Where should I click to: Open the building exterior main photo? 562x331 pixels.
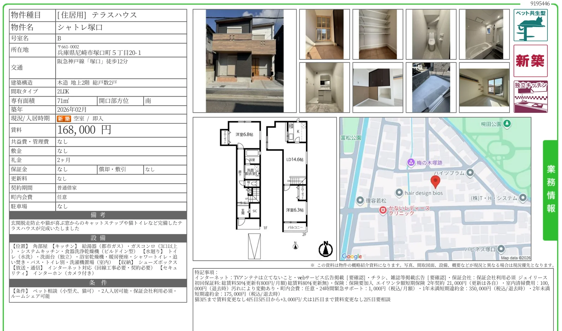click(x=244, y=61)
